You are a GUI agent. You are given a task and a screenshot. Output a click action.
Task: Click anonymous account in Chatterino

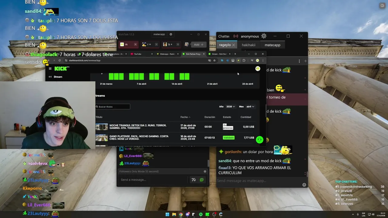coord(250,36)
